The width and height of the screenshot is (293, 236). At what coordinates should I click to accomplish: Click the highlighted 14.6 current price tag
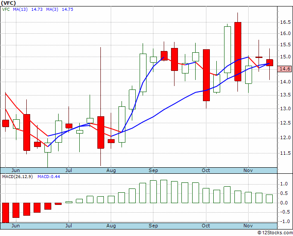284,69
